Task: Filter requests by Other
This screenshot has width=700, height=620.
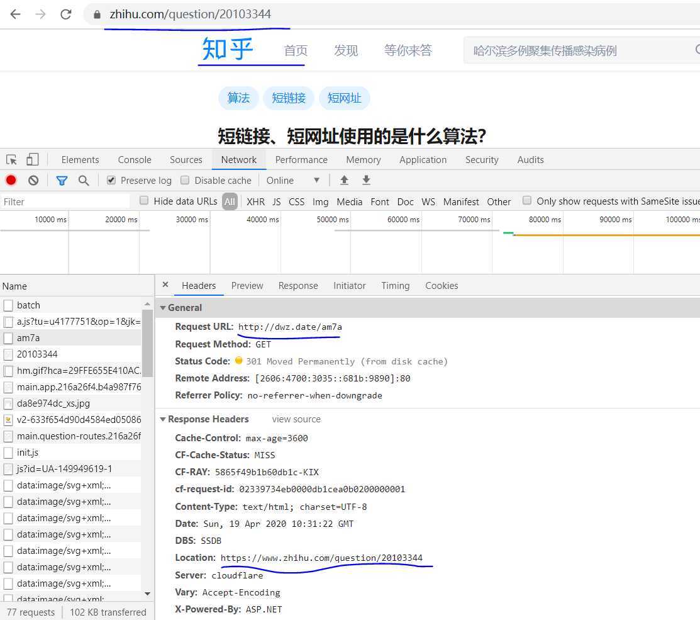Action: (499, 201)
